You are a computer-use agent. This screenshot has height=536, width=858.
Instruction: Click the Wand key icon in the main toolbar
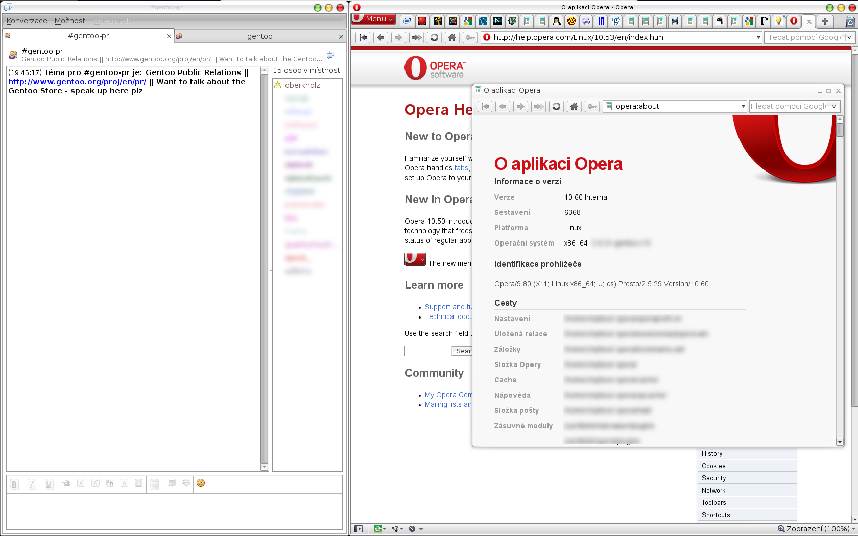(470, 37)
